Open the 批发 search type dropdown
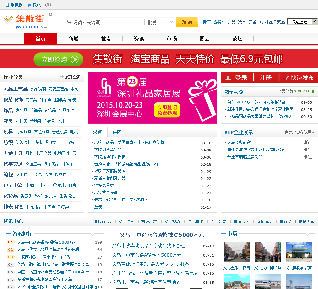The height and width of the screenshot is (289, 318). pos(160,22)
